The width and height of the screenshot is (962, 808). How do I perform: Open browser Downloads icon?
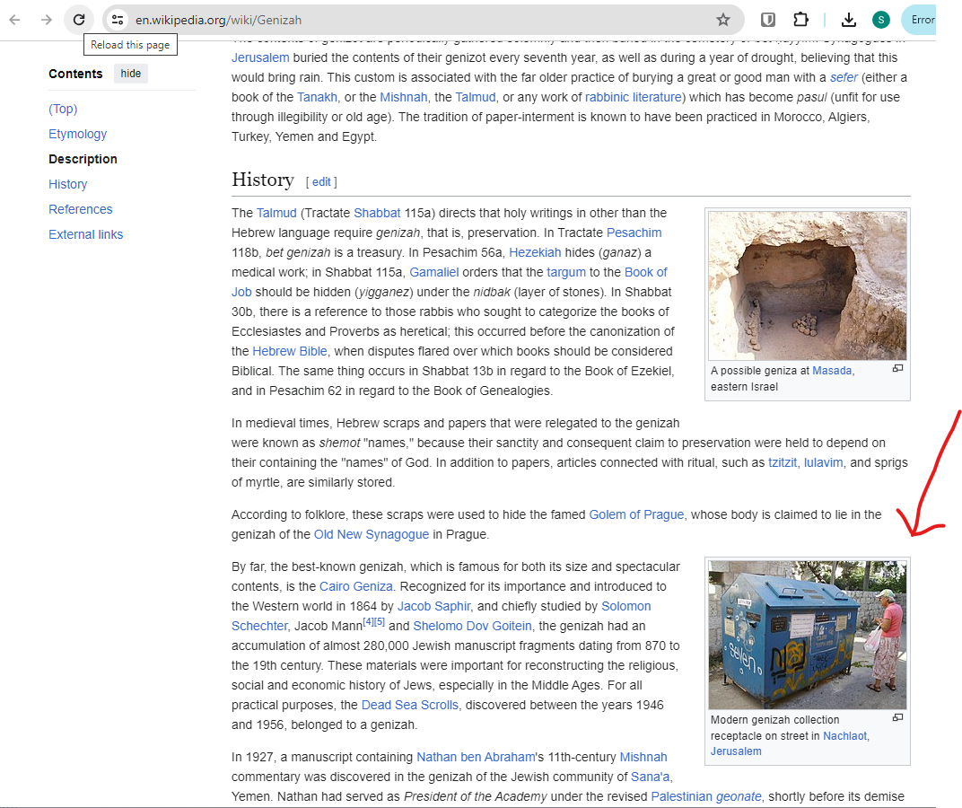click(849, 20)
